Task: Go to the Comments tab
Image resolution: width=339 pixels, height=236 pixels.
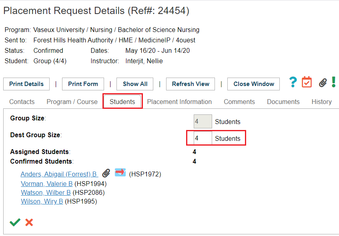Action: tap(239, 102)
